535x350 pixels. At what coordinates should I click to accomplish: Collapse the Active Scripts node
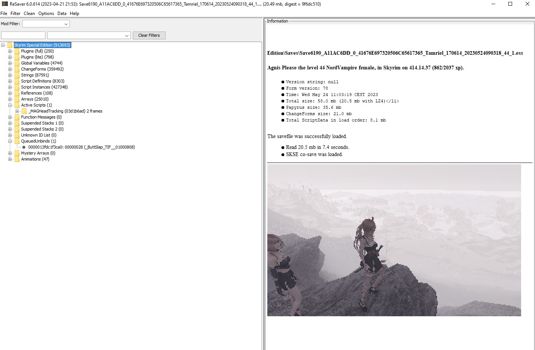pyautogui.click(x=10, y=105)
